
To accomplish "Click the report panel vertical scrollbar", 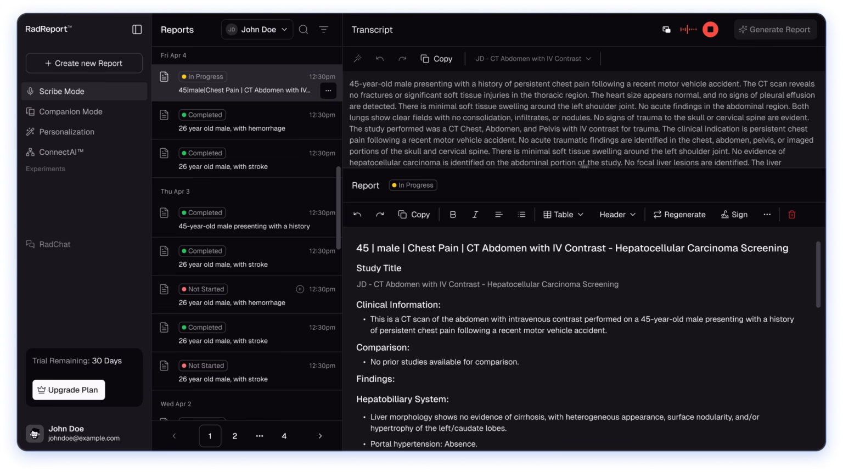I will click(x=818, y=274).
